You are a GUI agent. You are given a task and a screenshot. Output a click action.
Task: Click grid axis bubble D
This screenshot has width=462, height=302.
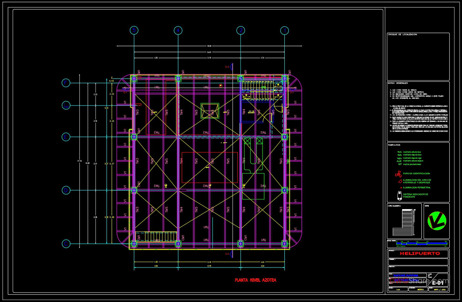[x=66, y=191]
